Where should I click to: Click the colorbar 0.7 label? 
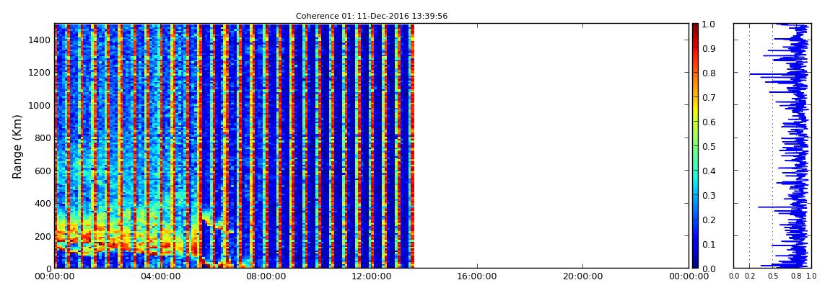tap(709, 98)
